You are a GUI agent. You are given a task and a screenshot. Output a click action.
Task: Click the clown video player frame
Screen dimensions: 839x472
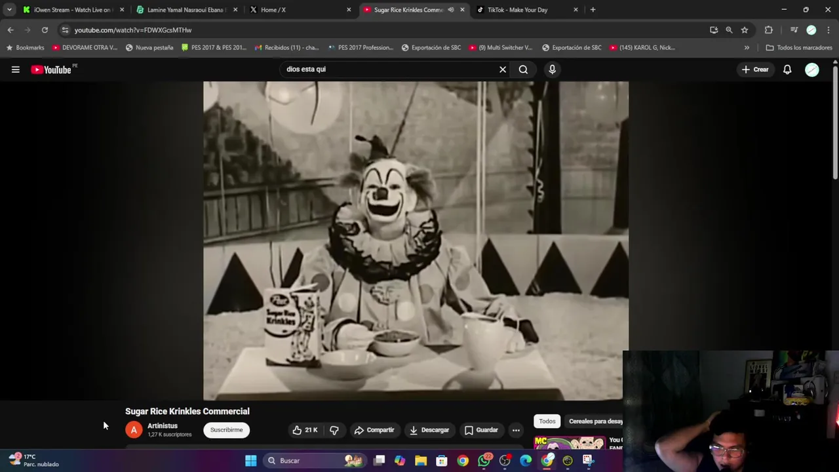[x=416, y=241]
